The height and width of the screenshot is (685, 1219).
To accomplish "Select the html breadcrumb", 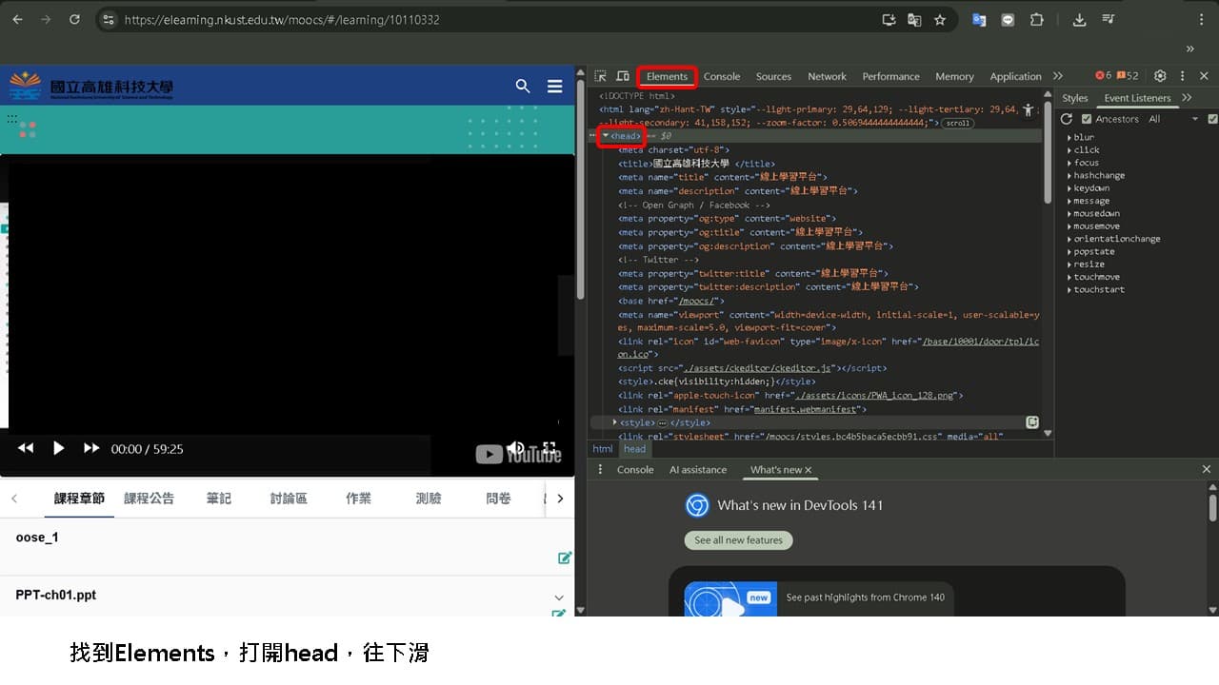I will [603, 449].
